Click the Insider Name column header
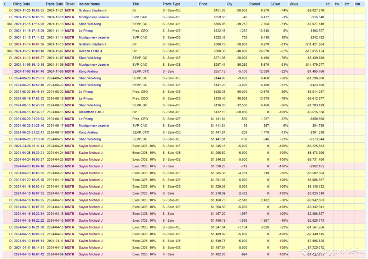 [x=89, y=4]
